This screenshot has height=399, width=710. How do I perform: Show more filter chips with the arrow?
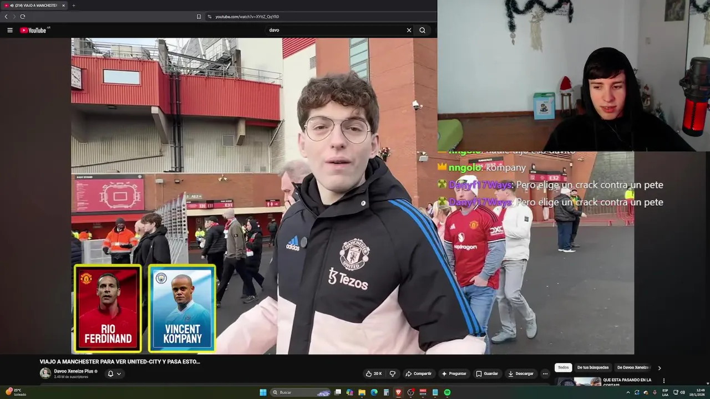point(659,367)
